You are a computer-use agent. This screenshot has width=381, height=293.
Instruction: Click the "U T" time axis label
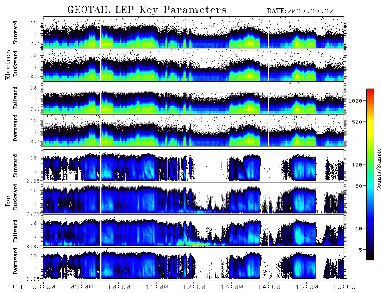(17, 287)
